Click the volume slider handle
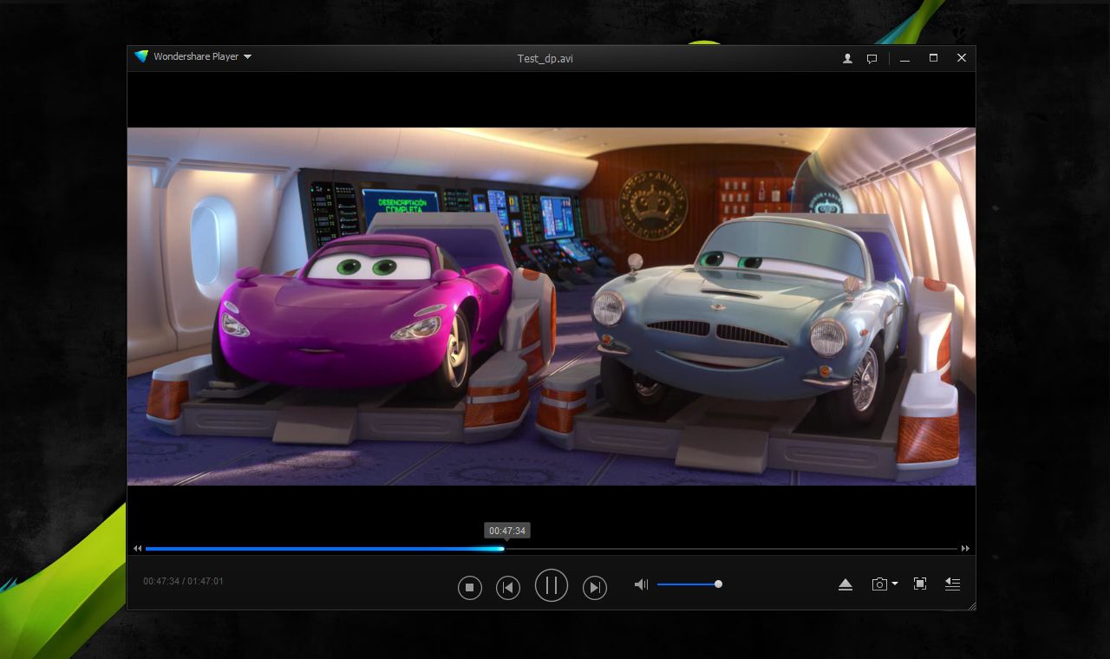This screenshot has height=659, width=1110. point(718,584)
